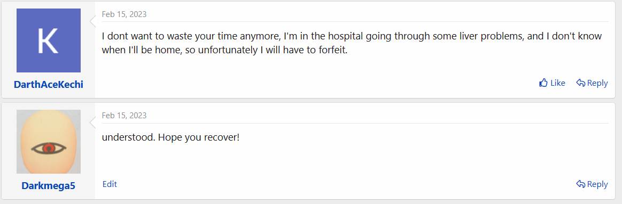Edit the Darkmega5 post

tap(110, 184)
